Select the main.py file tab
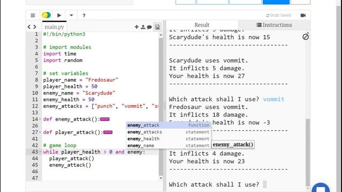The height and width of the screenshot is (192, 342). 55,27
